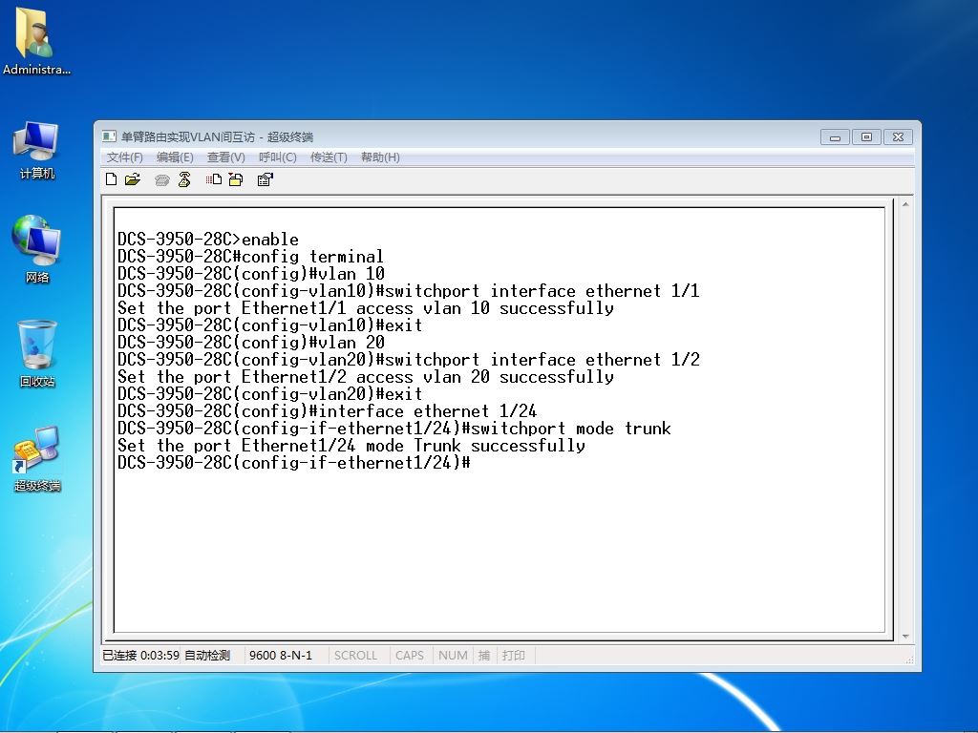This screenshot has width=978, height=733.
Task: Click the scrollbar down arrow
Action: (x=905, y=637)
